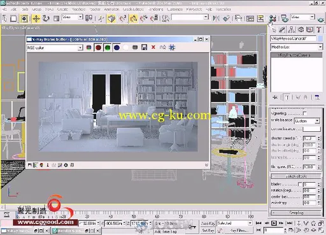This screenshot has height=235, width=326.
Task: Open Schematic View
Action: (260, 18)
